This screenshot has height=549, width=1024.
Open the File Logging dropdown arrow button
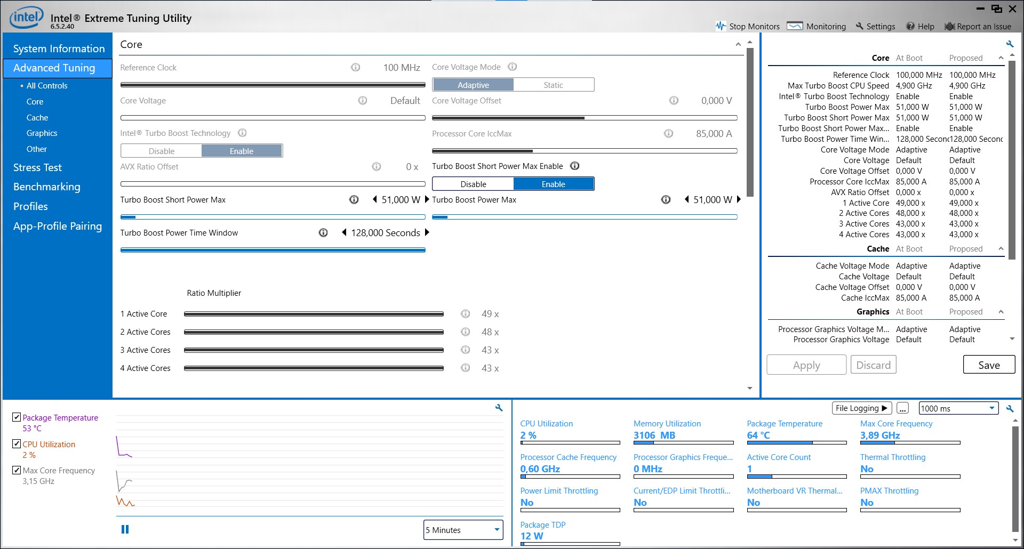[862, 408]
